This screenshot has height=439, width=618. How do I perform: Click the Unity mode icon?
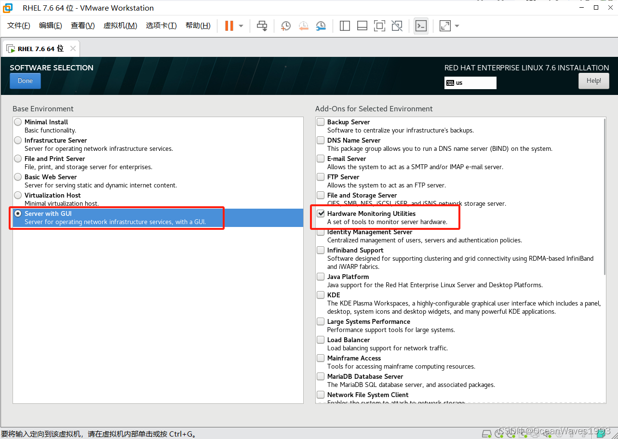[x=397, y=26]
